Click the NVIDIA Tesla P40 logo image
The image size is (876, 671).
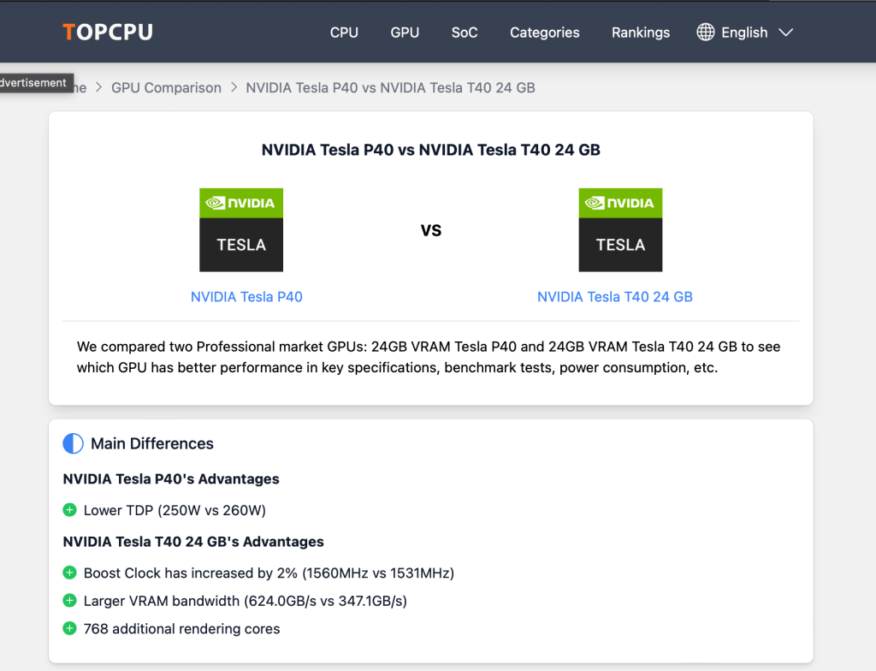tap(241, 230)
